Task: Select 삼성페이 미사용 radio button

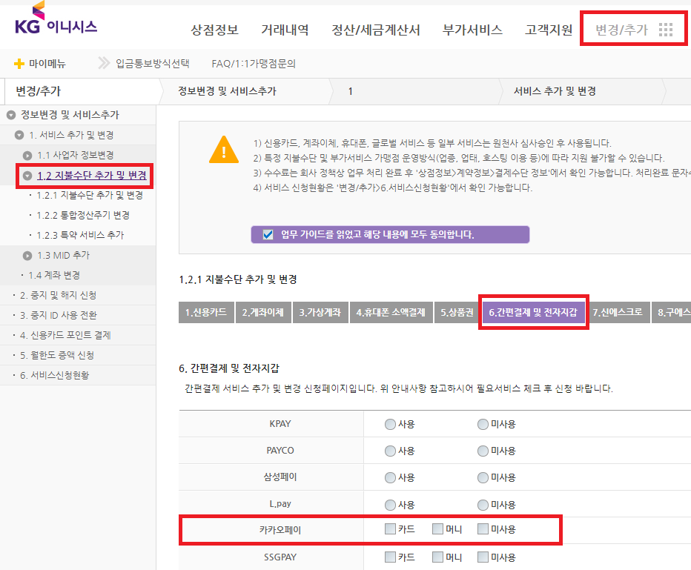Action: [483, 477]
